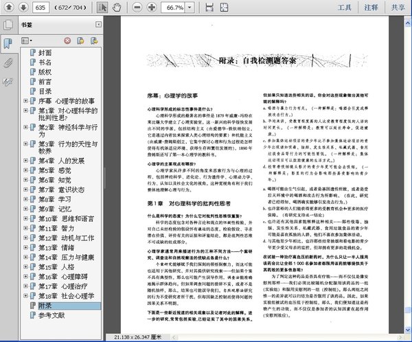Expand the 第7章 意识状态 node

26,190
